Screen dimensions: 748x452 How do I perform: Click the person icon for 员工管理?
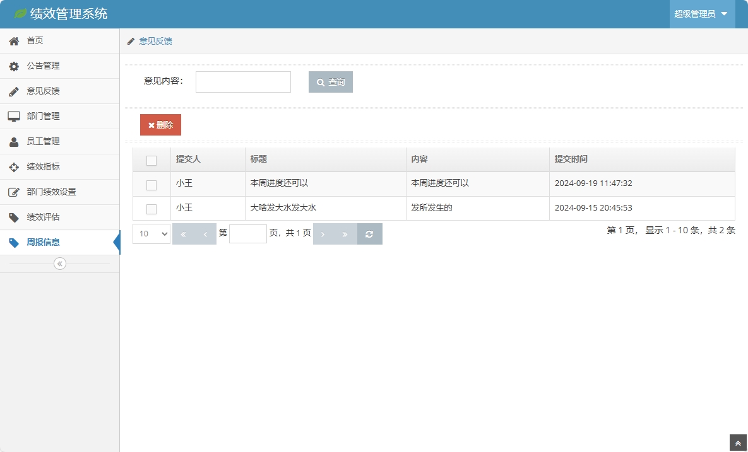[x=14, y=142]
